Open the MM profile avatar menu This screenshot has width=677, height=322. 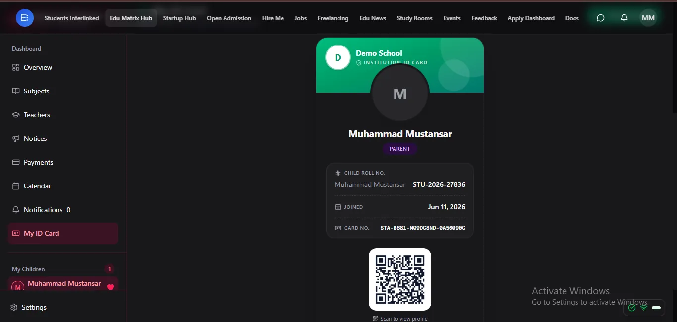click(x=648, y=18)
